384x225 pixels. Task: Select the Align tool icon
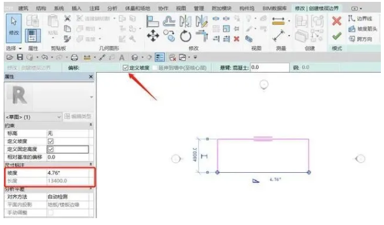[153, 21]
